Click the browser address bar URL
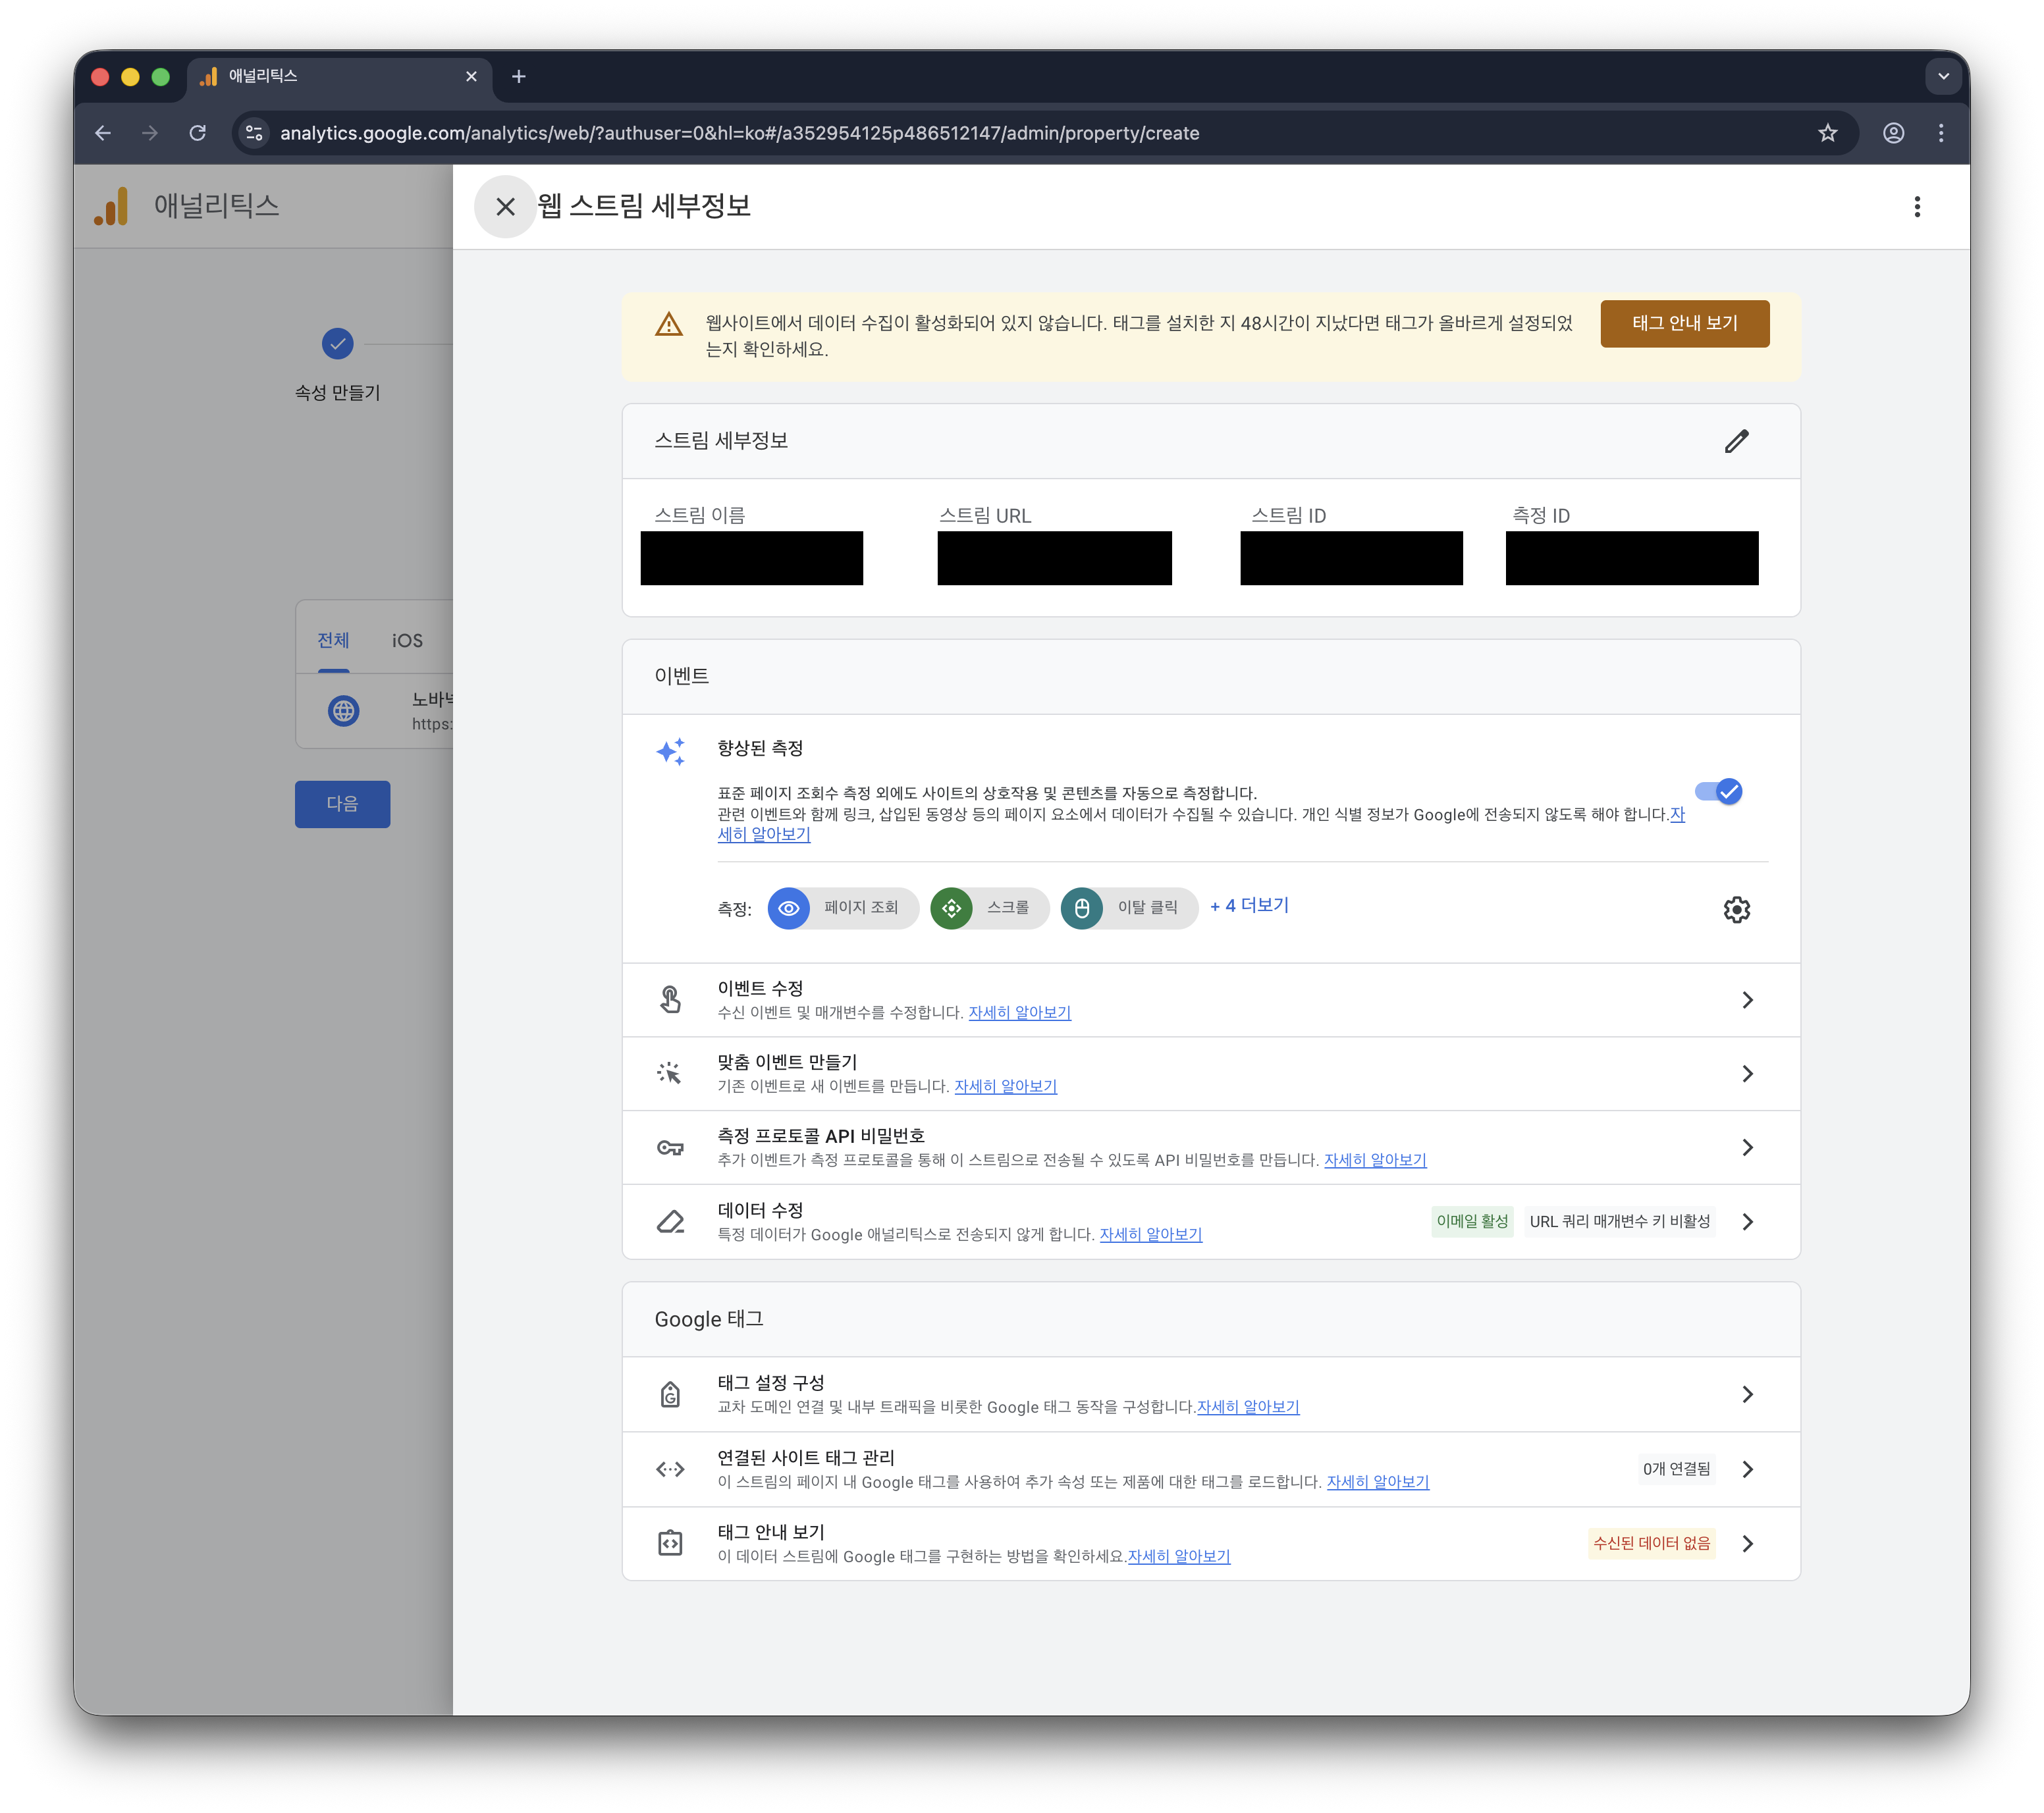The width and height of the screenshot is (2044, 1813). 740,133
